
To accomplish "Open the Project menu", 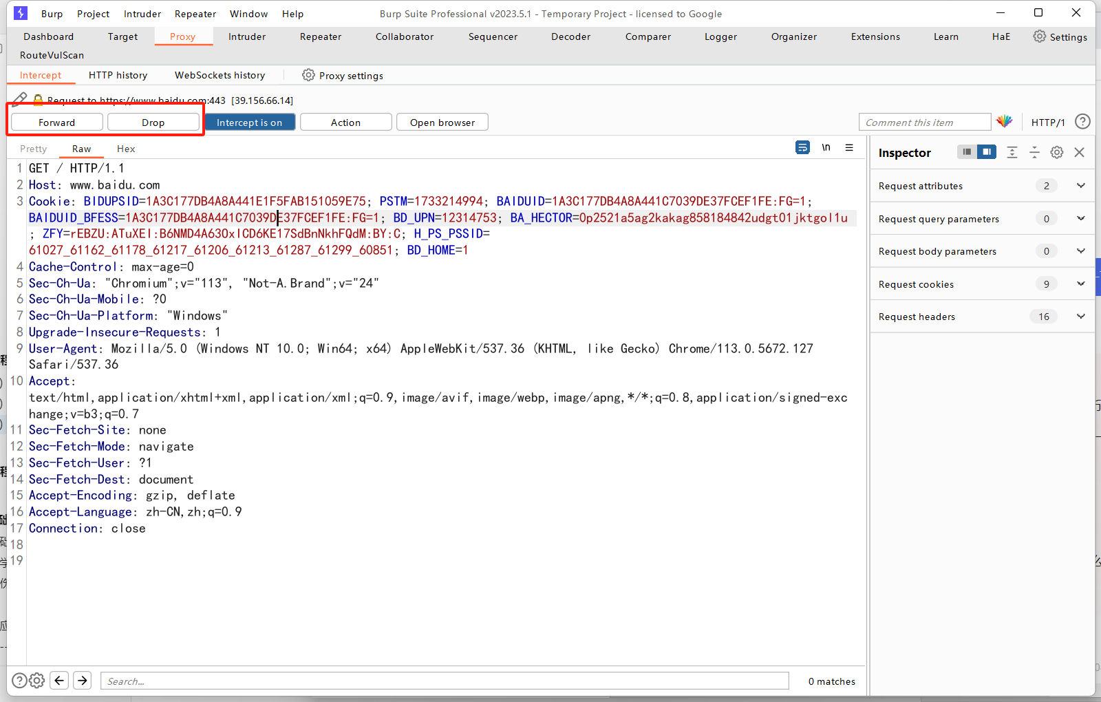I will tap(94, 14).
